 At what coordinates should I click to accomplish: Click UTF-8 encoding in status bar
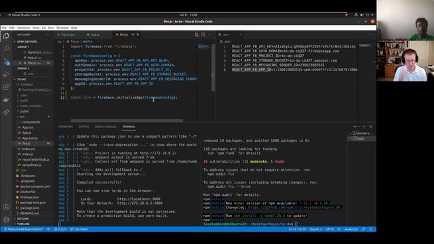click(x=330, y=229)
